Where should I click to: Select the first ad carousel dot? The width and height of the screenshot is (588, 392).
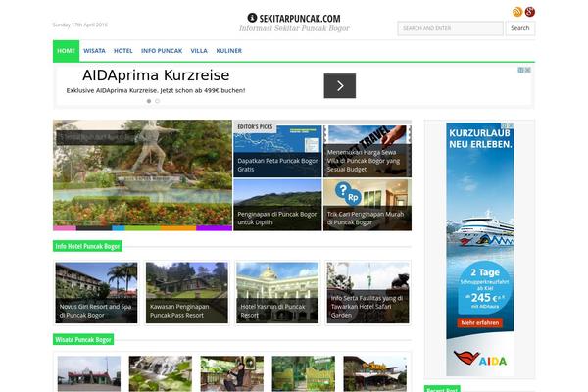149,101
